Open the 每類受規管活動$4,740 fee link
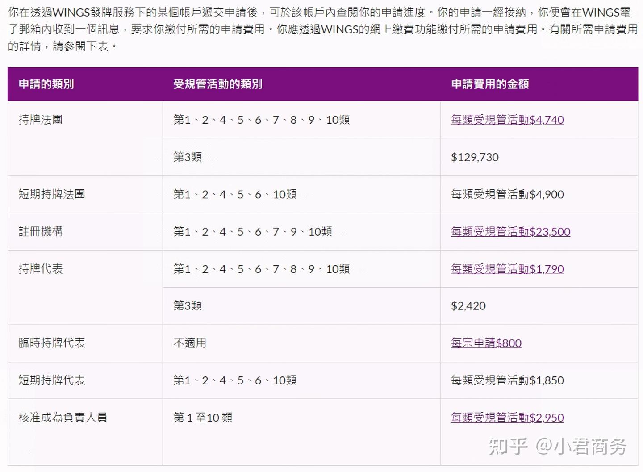The height and width of the screenshot is (472, 643). pyautogui.click(x=507, y=120)
